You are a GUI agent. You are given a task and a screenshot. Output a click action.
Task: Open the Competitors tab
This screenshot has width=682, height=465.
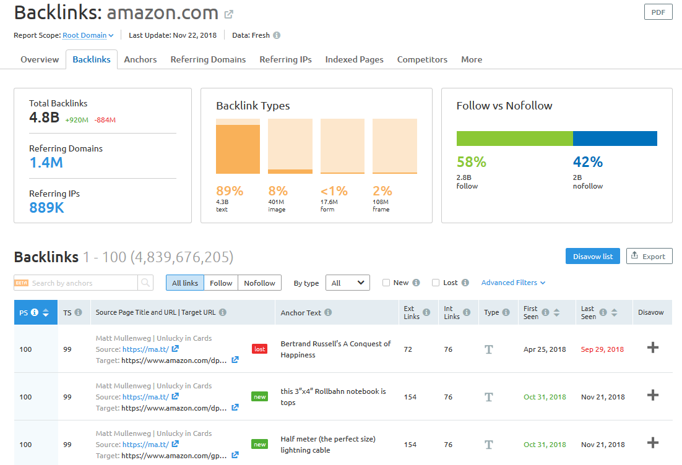(422, 59)
